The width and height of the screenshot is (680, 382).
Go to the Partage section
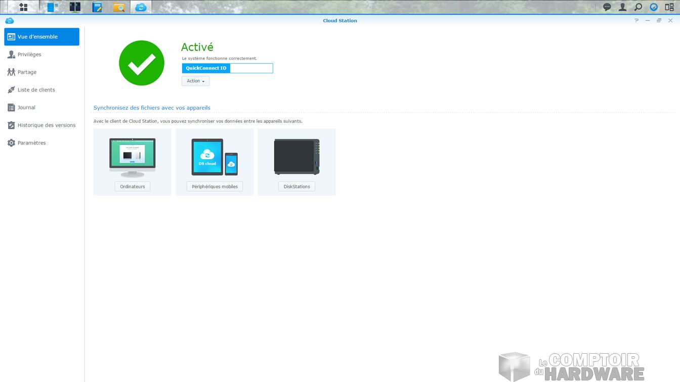(27, 72)
